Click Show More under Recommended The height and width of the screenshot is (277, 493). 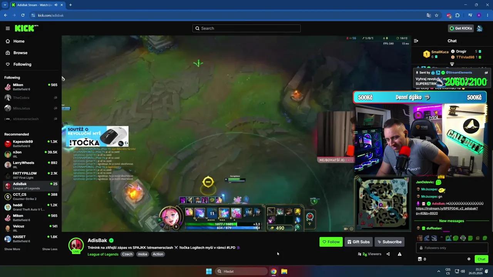pyautogui.click(x=12, y=249)
